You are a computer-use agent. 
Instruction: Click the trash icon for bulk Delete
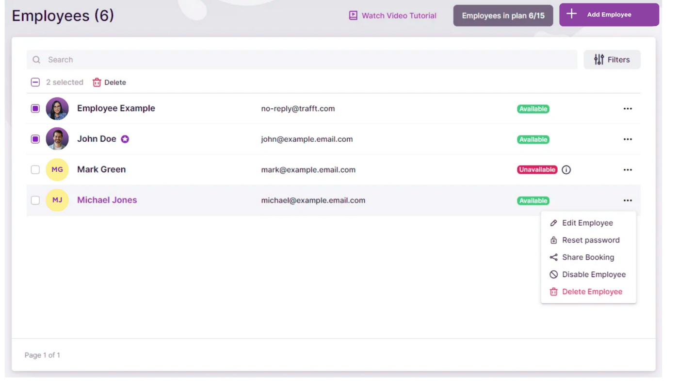pos(97,83)
